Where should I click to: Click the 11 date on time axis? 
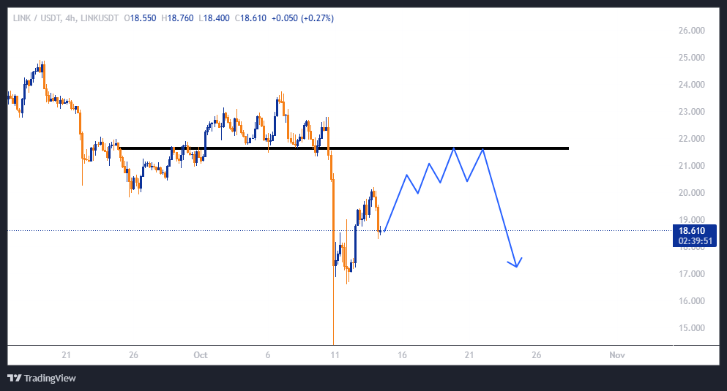point(335,355)
